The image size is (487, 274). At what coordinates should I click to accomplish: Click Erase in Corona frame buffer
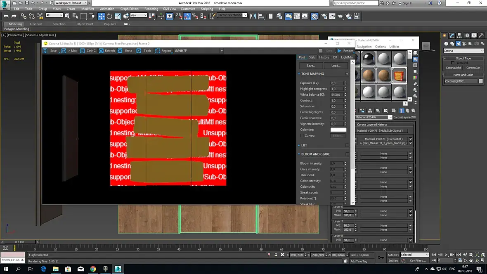[125, 51]
